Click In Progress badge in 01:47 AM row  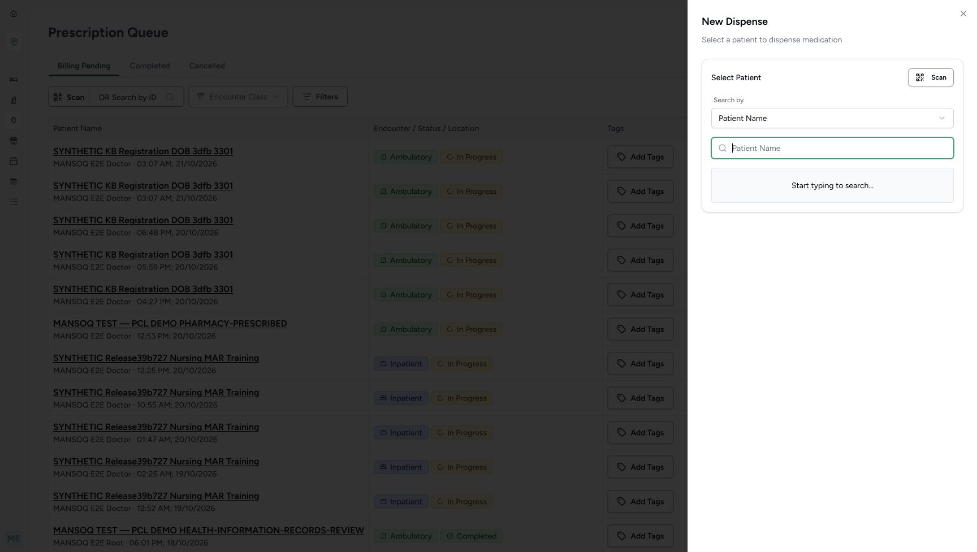coord(462,433)
